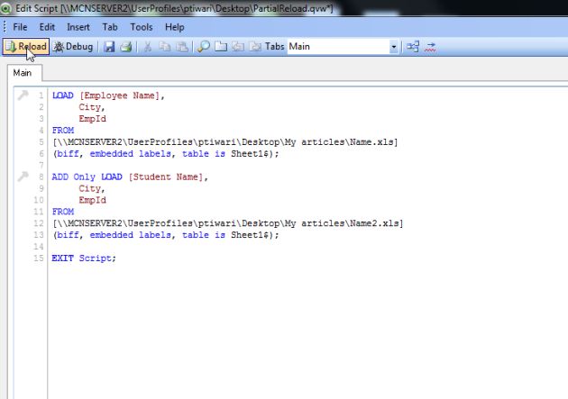The image size is (568, 399).
Task: Click 'EXIT Script;' statement
Action: [84, 258]
